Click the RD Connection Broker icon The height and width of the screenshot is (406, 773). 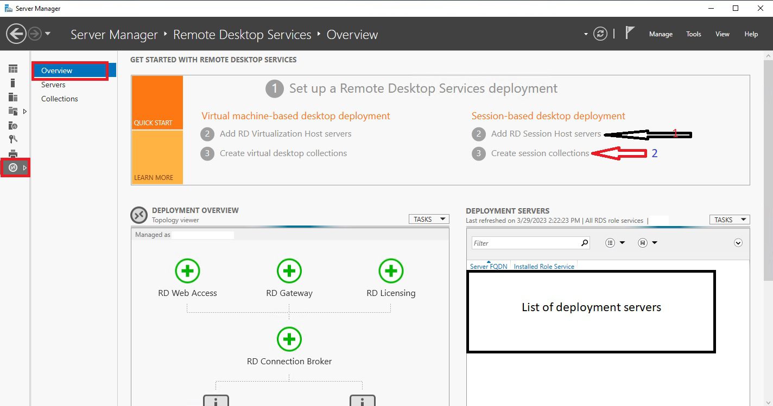click(x=289, y=339)
